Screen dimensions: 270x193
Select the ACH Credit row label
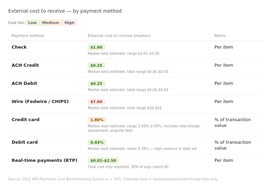[25, 65]
